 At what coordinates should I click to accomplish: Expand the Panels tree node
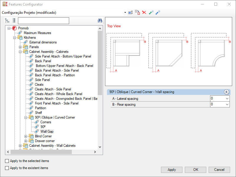pos(20,47)
